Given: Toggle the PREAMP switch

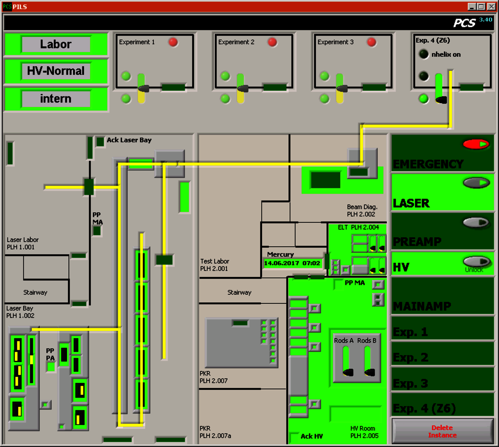Looking at the screenshot, I should coord(476,222).
